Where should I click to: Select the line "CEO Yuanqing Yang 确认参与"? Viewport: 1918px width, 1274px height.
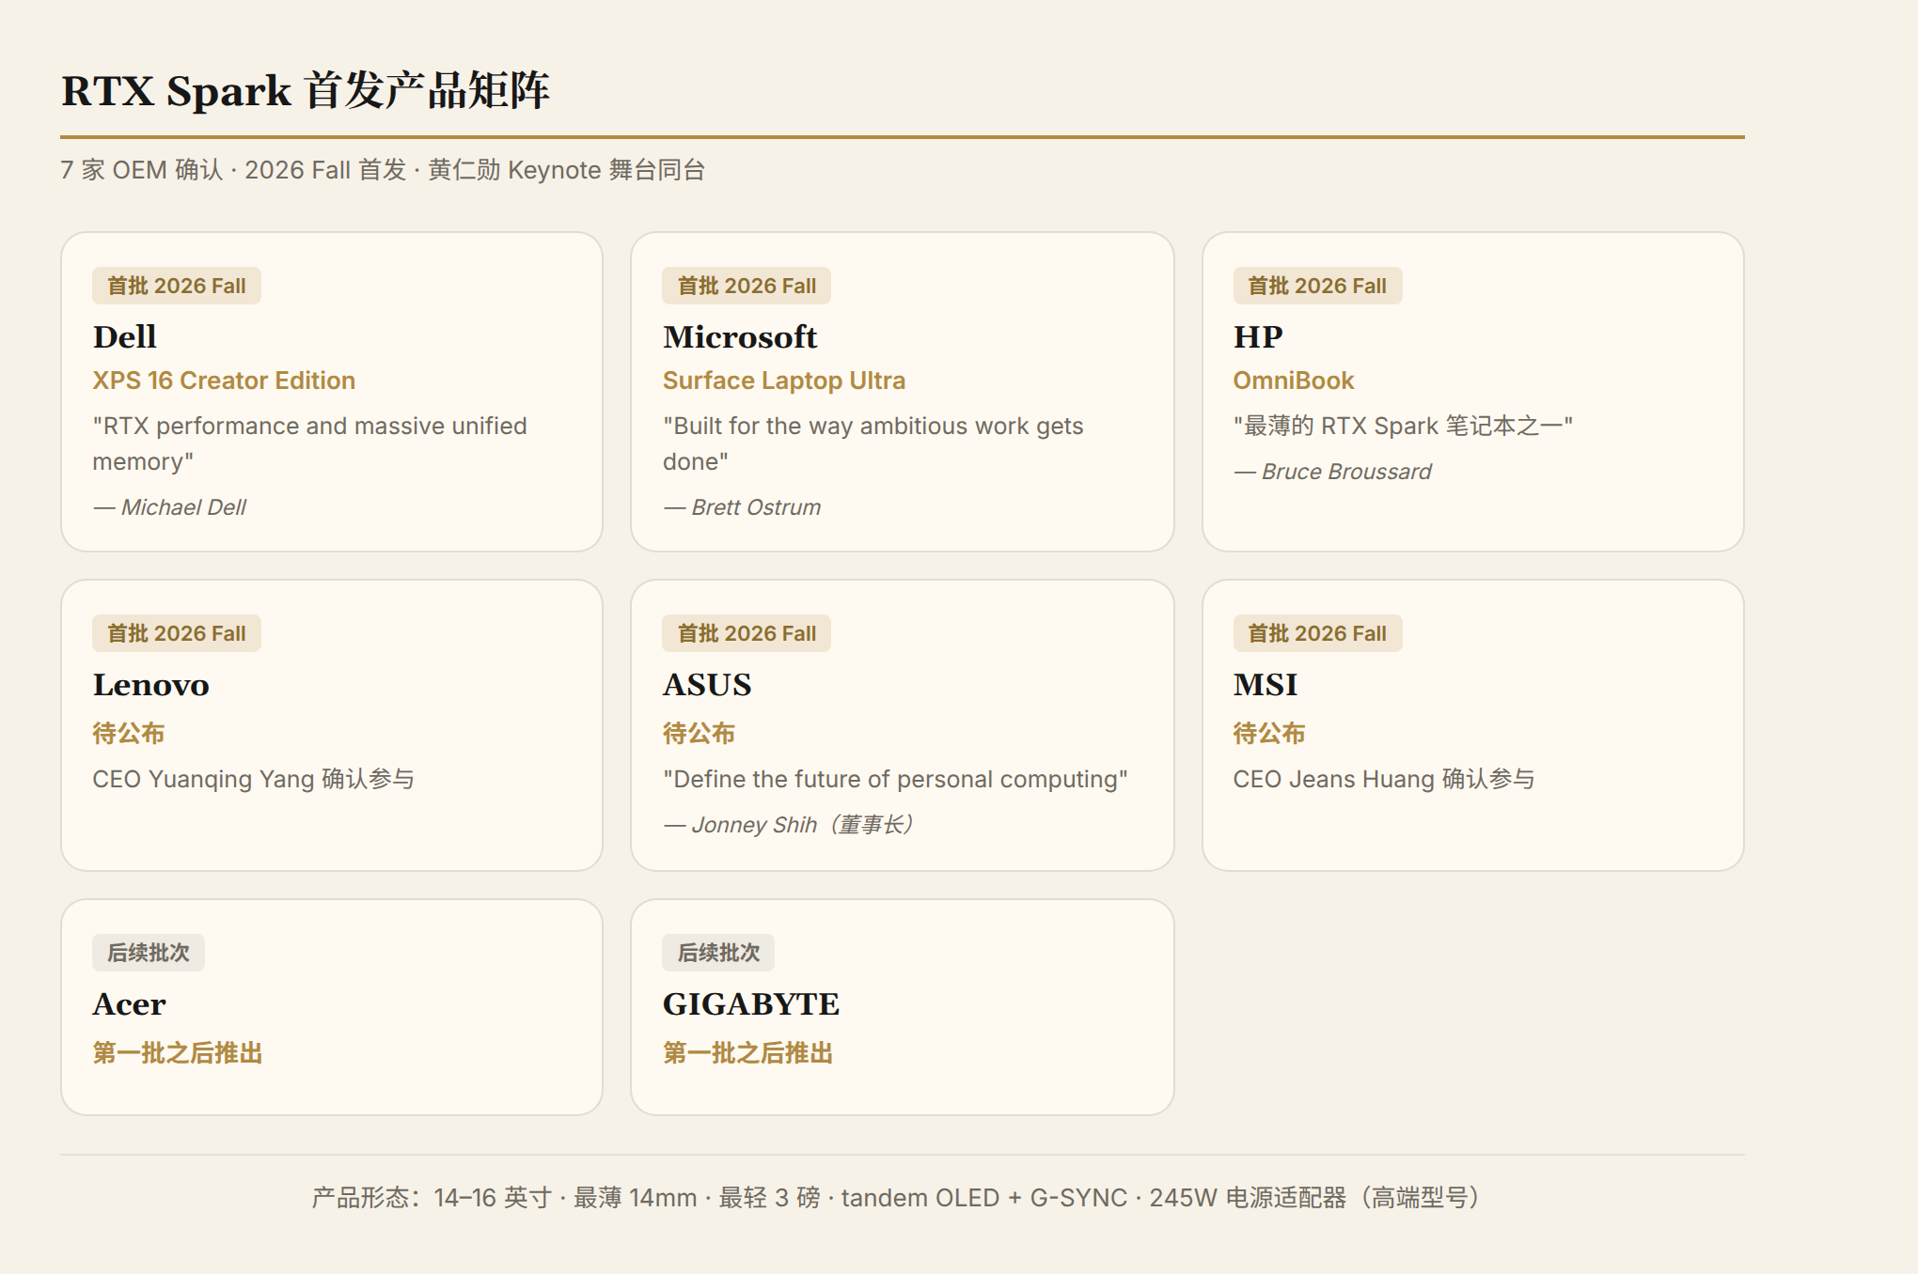tap(254, 779)
